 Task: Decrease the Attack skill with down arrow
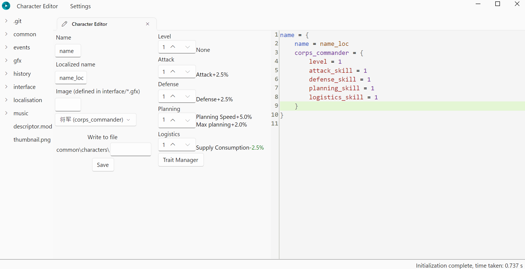[x=187, y=72]
